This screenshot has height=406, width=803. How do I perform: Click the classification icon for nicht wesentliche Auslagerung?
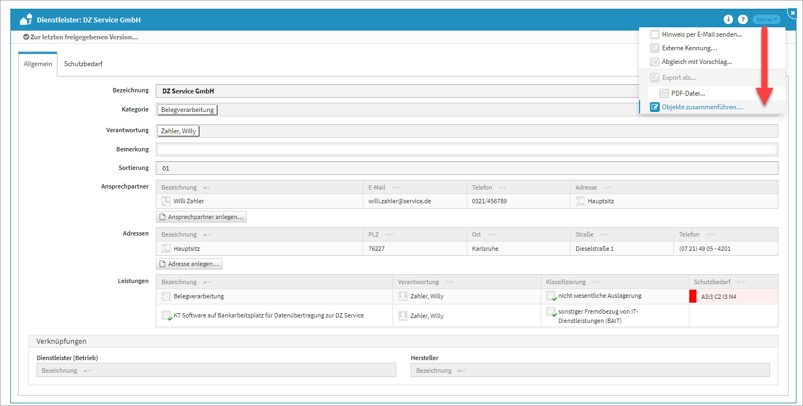point(552,296)
